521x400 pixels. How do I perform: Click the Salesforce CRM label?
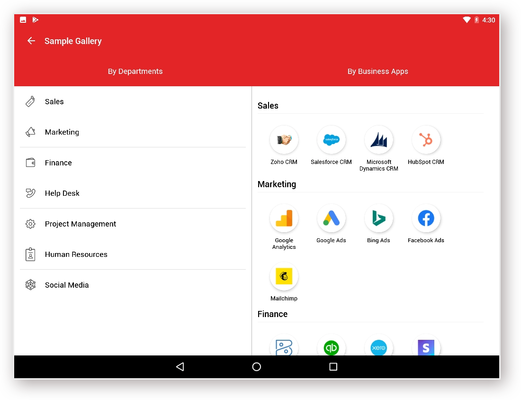tap(331, 162)
